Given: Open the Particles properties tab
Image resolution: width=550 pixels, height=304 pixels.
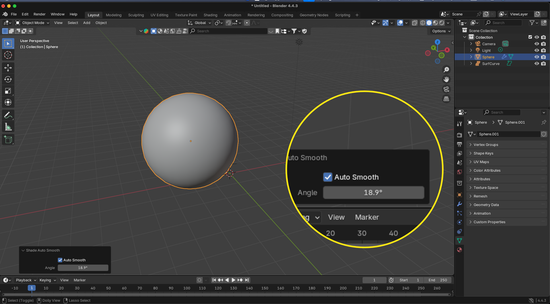Looking at the screenshot, I should click(x=460, y=213).
